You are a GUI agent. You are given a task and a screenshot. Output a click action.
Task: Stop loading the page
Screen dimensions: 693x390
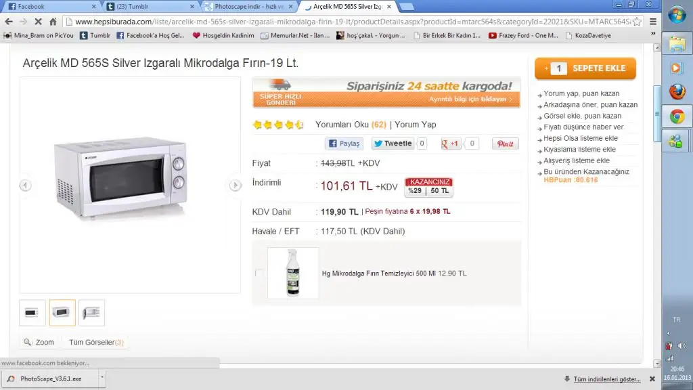point(38,21)
